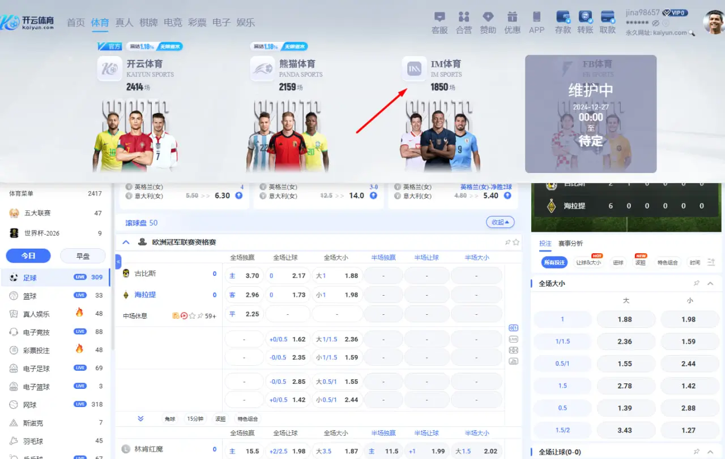The width and height of the screenshot is (725, 459).
Task: Select 娱乐 in top navigation
Action: (x=246, y=23)
